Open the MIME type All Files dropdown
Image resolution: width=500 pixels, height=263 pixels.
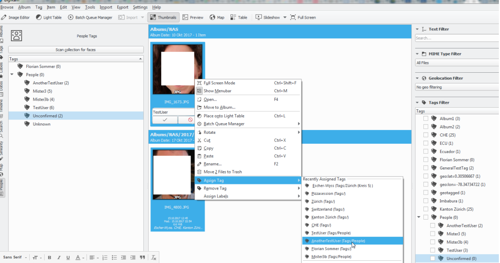click(x=457, y=63)
